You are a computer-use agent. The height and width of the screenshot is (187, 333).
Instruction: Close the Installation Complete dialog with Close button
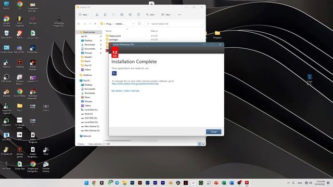click(213, 131)
